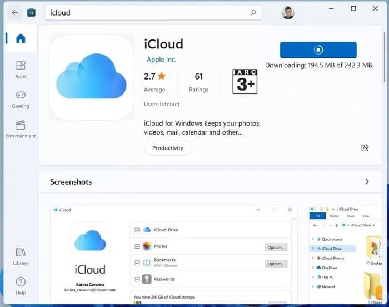Maximize the Microsoft Store window
The height and width of the screenshot is (307, 389).
point(353,9)
